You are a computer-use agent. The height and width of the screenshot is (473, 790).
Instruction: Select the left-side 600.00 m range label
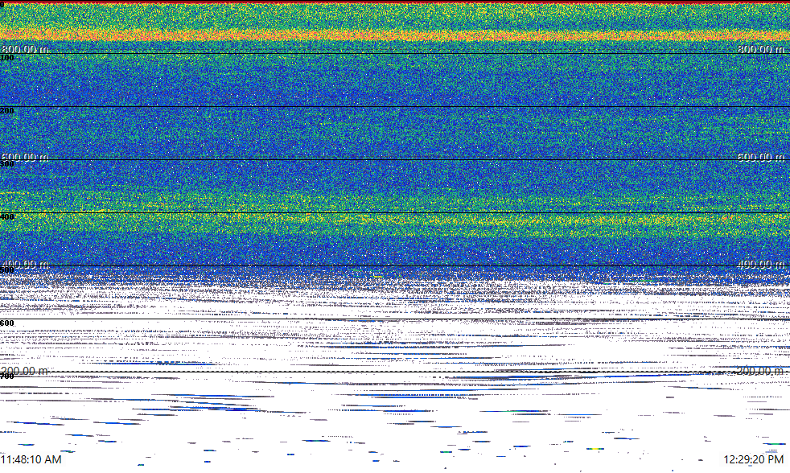(25, 157)
